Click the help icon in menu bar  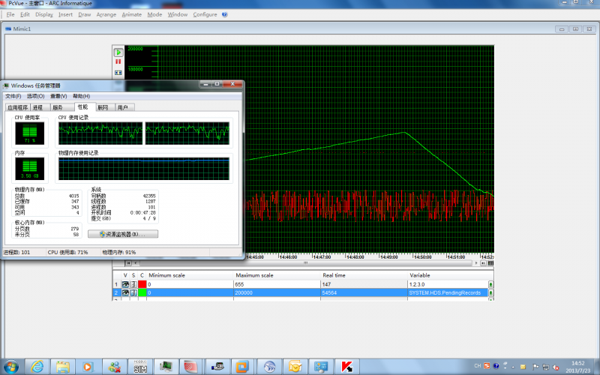tap(224, 14)
